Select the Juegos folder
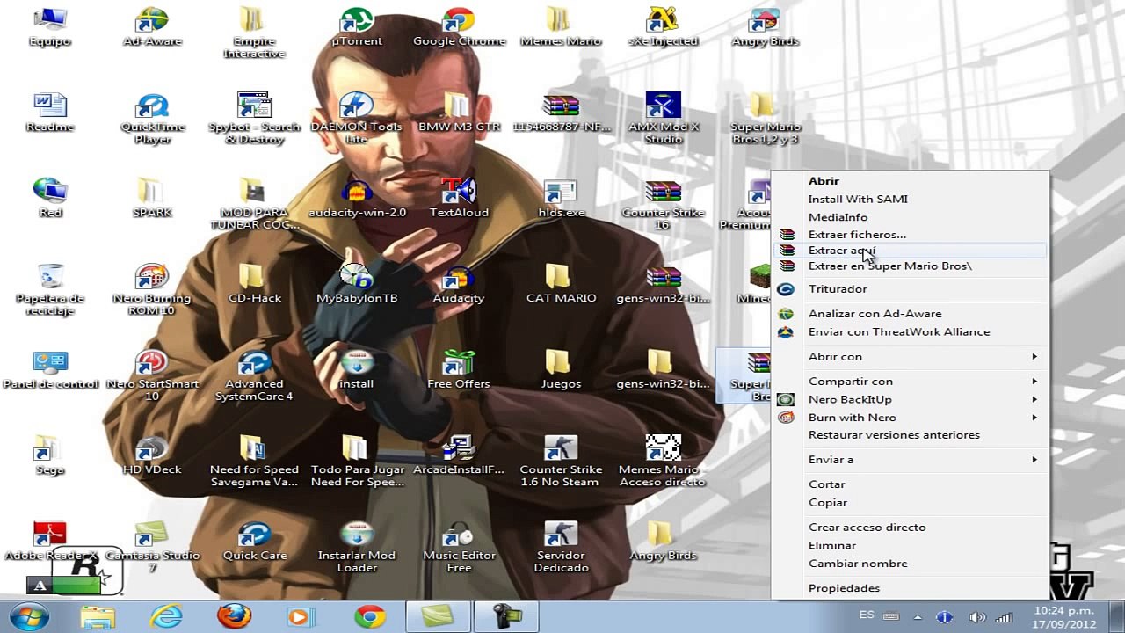This screenshot has width=1125, height=633. 561,369
